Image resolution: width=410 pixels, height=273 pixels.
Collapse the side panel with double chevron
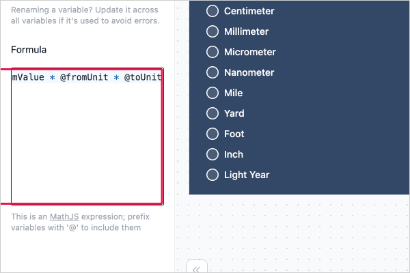click(x=197, y=267)
